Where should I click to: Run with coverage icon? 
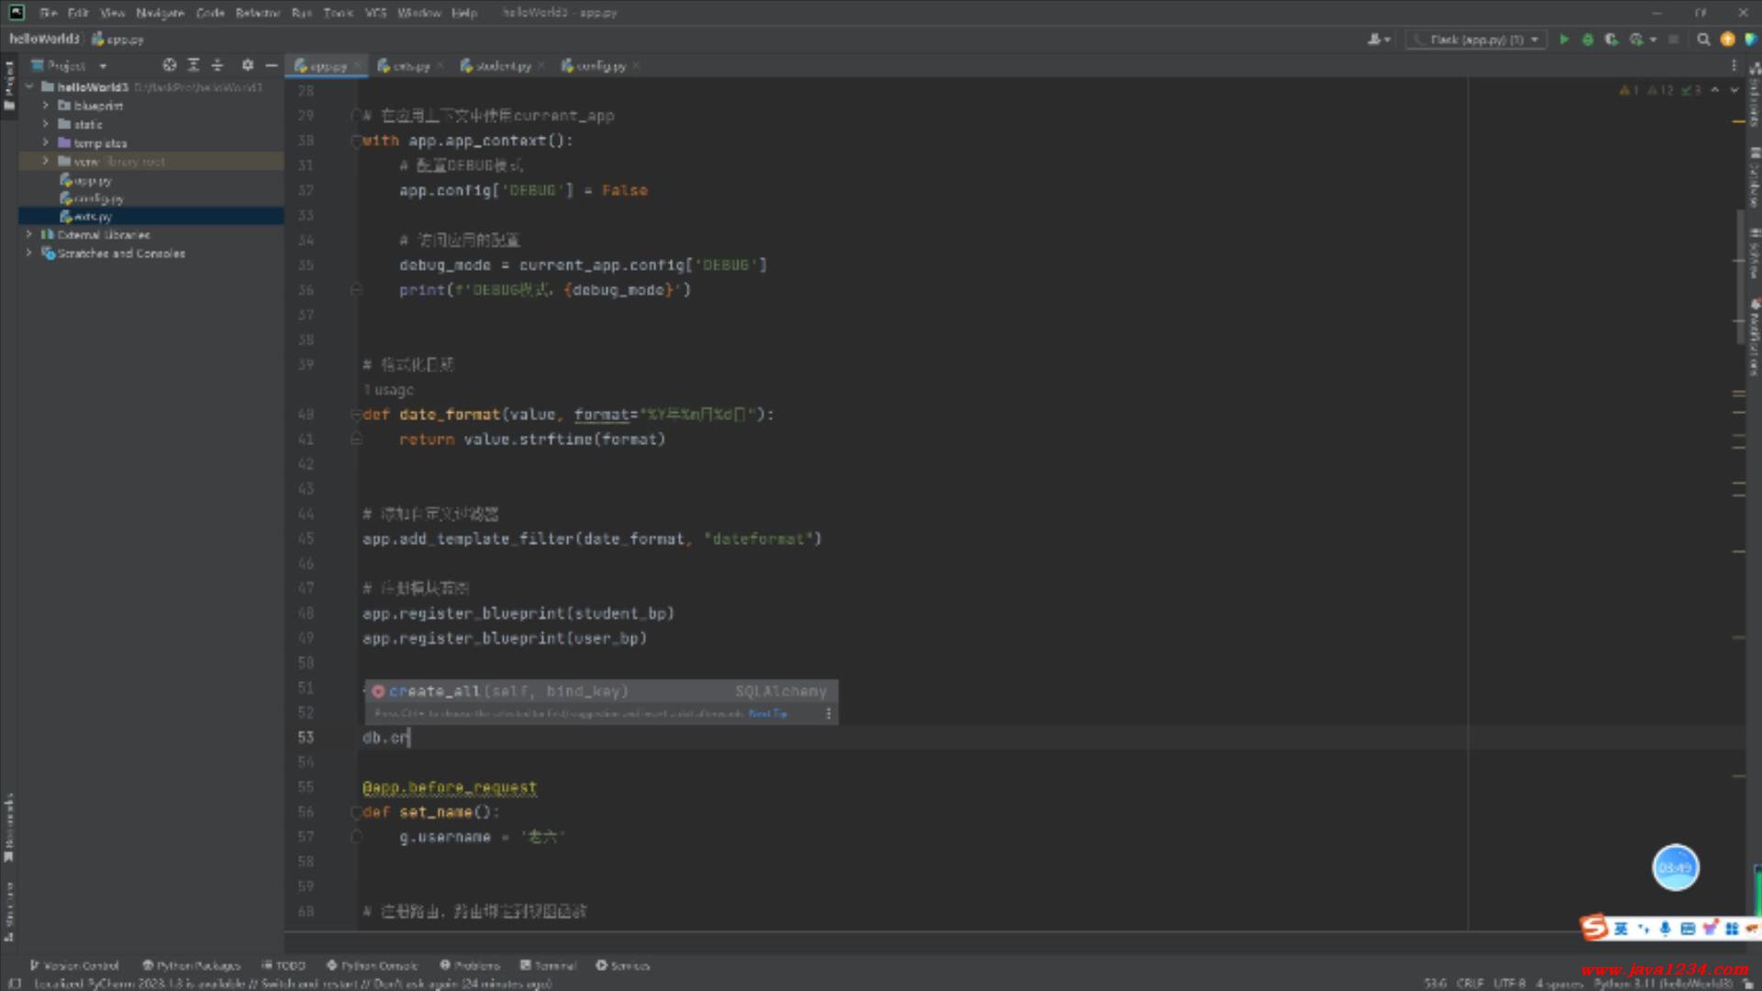1611,39
